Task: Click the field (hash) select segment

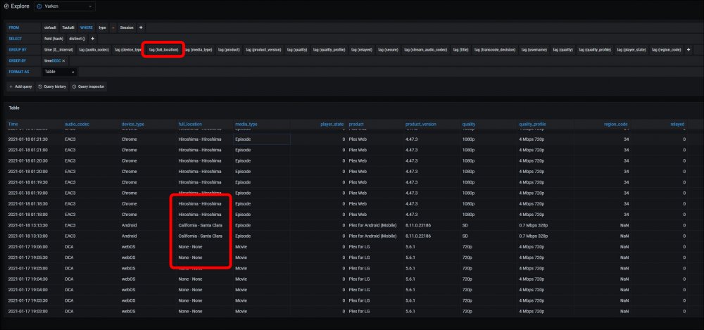Action: pyautogui.click(x=54, y=39)
